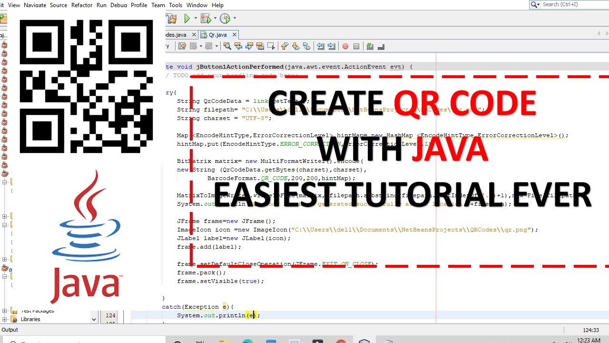The height and width of the screenshot is (343, 609).
Task: Open the View menu
Action: pos(14,5)
